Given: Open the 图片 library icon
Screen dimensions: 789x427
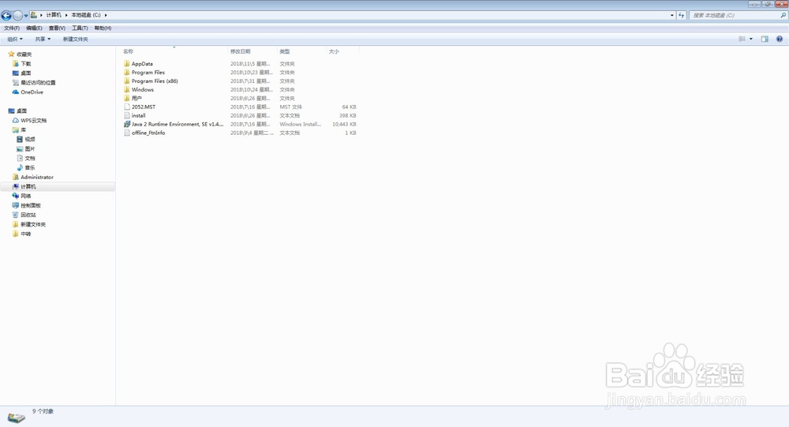Looking at the screenshot, I should click(20, 148).
